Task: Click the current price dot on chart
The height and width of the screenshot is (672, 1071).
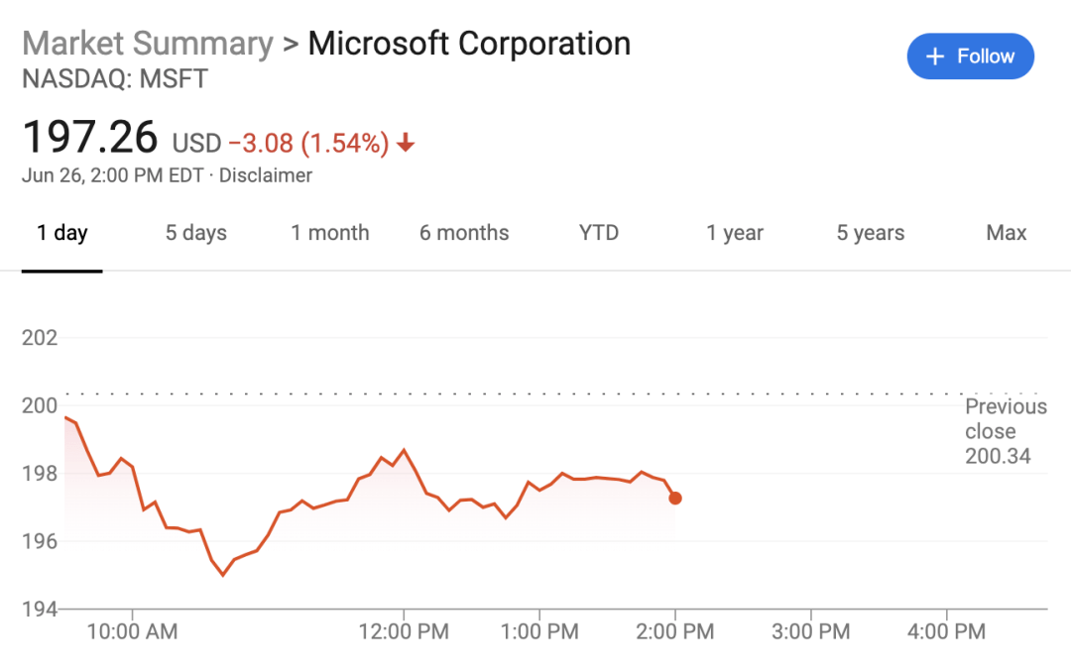Action: (x=675, y=498)
